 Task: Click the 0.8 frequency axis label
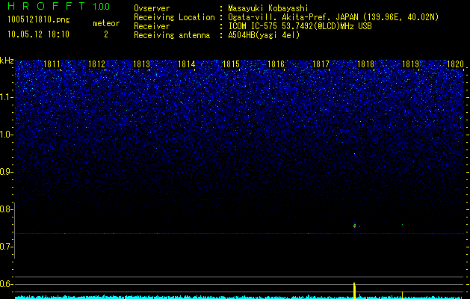click(6, 209)
